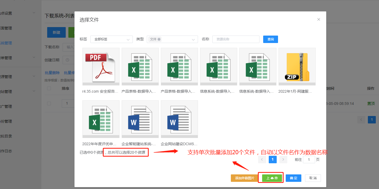Pick the first 产品表格 Excel file icon
Screen dimensions: 379x189
coord(140,66)
